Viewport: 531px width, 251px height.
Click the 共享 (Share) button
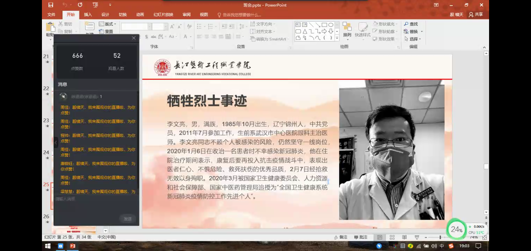point(476,15)
